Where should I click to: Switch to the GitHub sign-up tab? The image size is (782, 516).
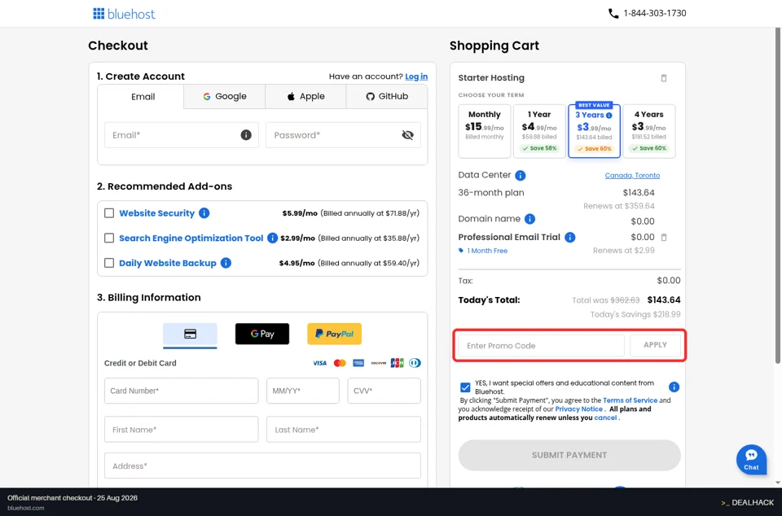coord(387,97)
